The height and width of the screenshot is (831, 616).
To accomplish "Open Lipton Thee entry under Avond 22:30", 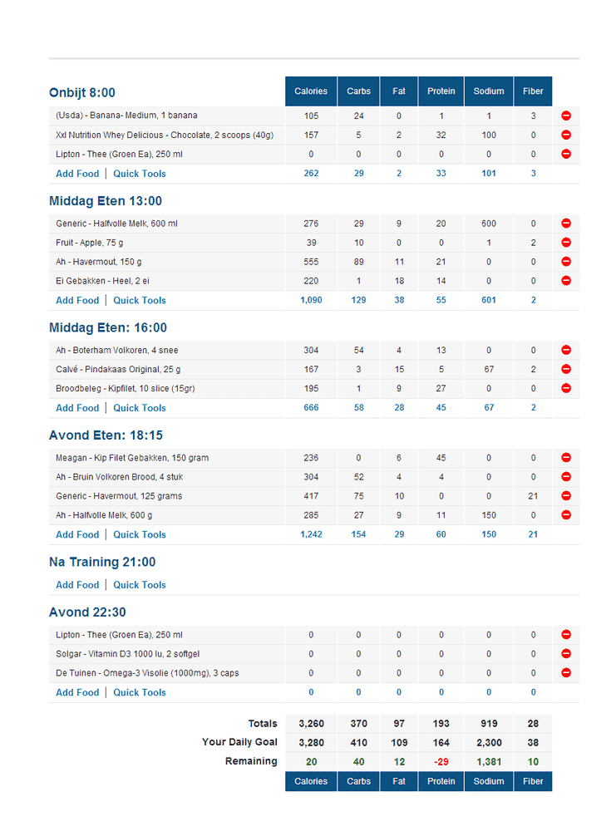I will tap(119, 635).
